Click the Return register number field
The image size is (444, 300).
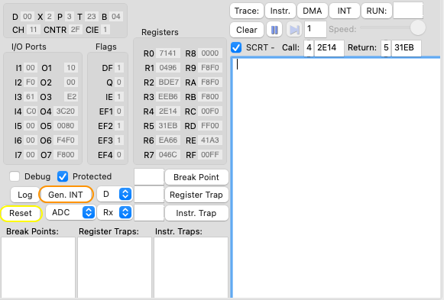click(386, 48)
